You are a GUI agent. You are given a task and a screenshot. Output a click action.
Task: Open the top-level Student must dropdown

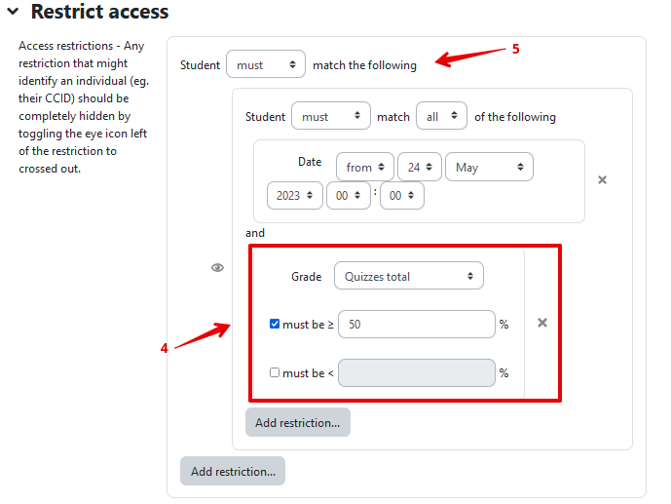pyautogui.click(x=265, y=65)
